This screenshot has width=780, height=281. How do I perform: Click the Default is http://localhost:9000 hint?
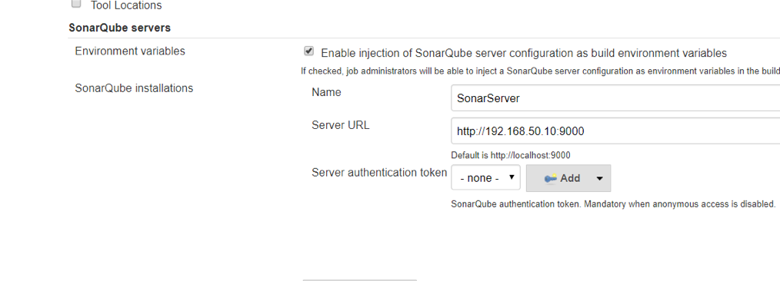tap(510, 155)
